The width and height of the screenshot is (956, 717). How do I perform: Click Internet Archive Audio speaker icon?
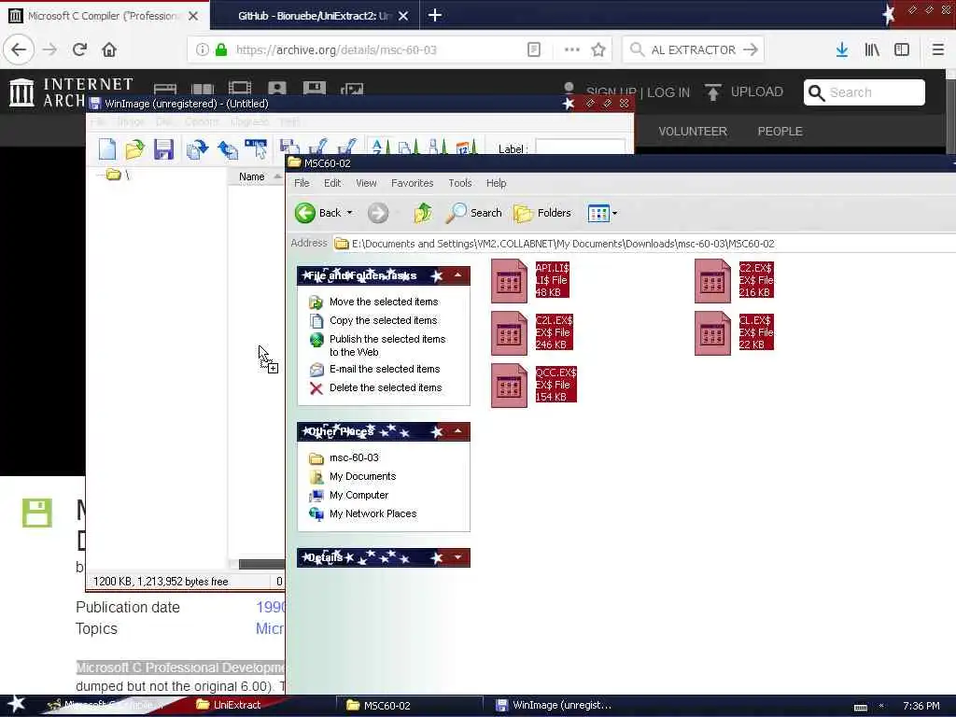[276, 89]
